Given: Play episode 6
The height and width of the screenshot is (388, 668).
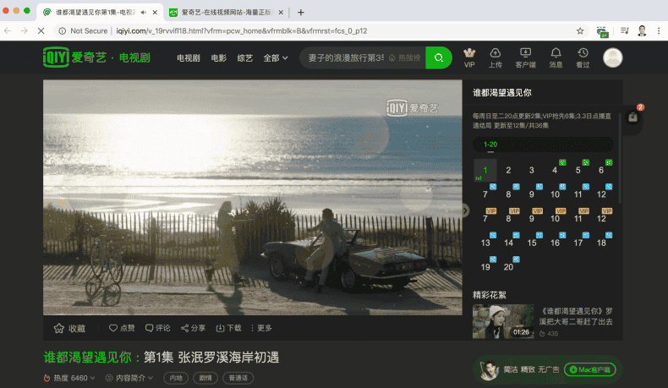Looking at the screenshot, I should (601, 170).
